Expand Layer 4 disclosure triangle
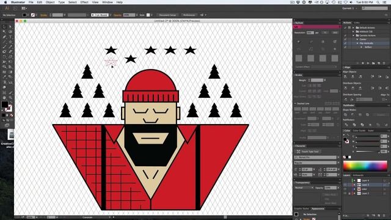391x220 pixels. tap(354, 181)
